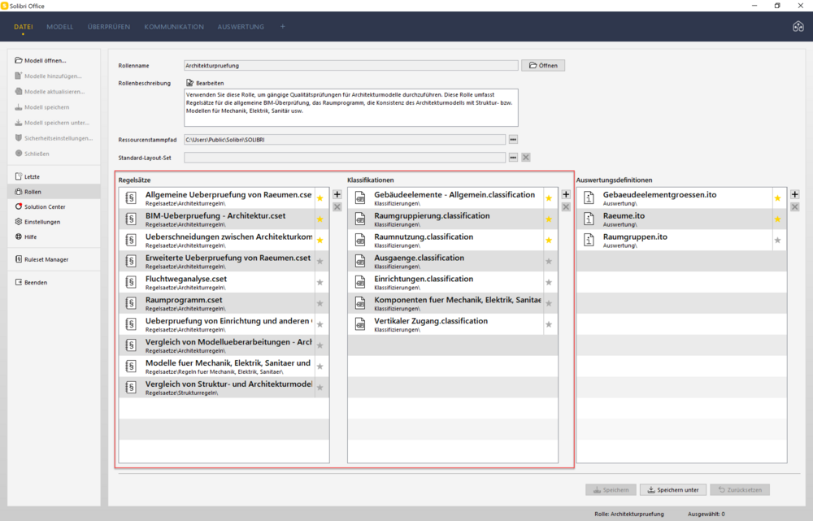The height and width of the screenshot is (521, 813).
Task: Click Rolle: Architekturpruefung in status bar
Action: click(x=629, y=514)
